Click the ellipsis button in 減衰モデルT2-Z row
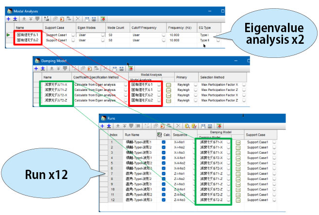Image resolution: width=319 pixels, height=215 pixels. 168,101
